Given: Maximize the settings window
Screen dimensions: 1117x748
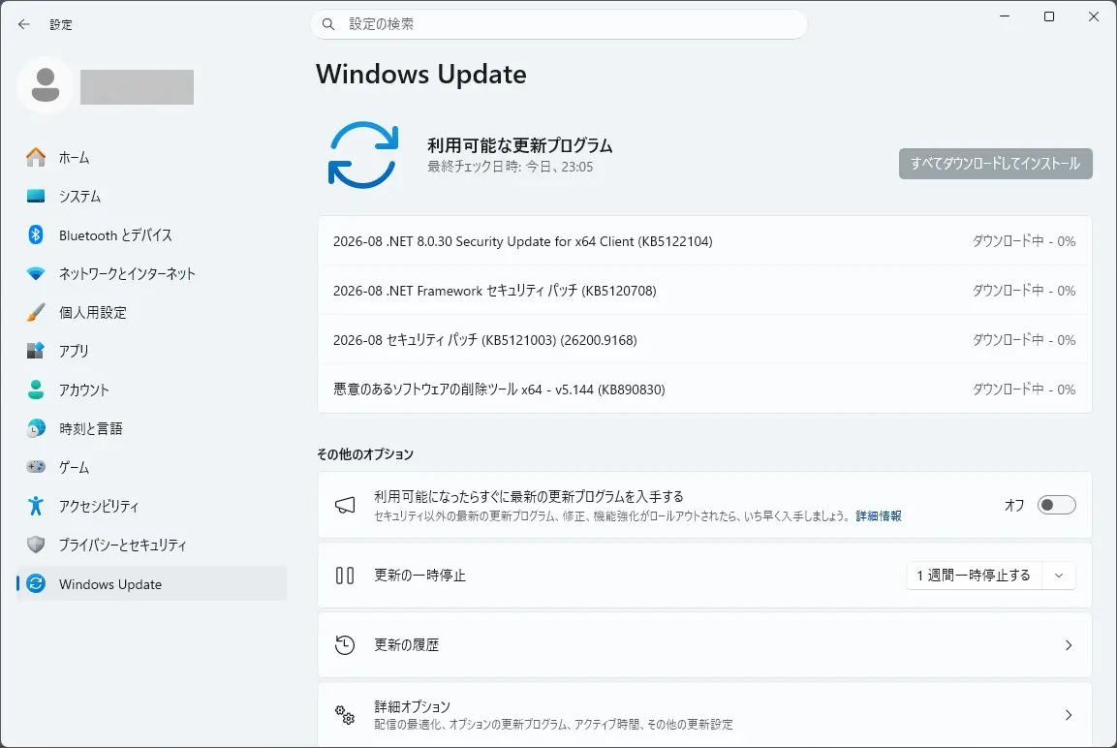Looking at the screenshot, I should [1048, 16].
